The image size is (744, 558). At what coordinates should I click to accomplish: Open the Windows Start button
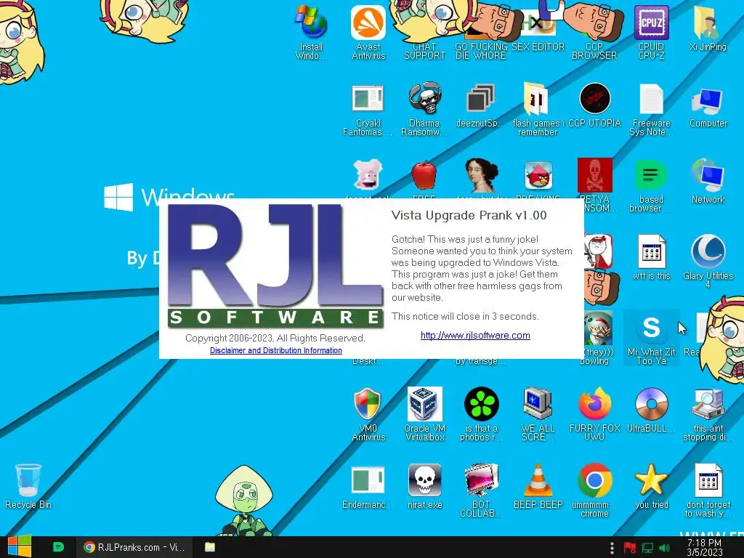(20, 546)
